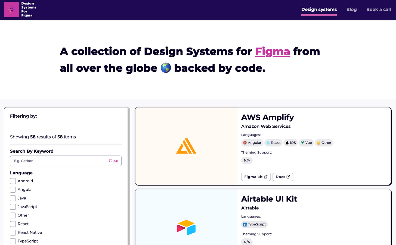
Task: Click the iOS language tag with Apple icon
Action: 290,143
